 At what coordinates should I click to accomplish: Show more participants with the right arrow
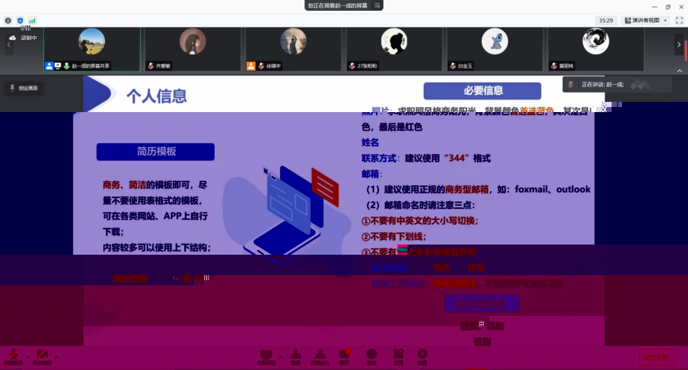pos(679,45)
